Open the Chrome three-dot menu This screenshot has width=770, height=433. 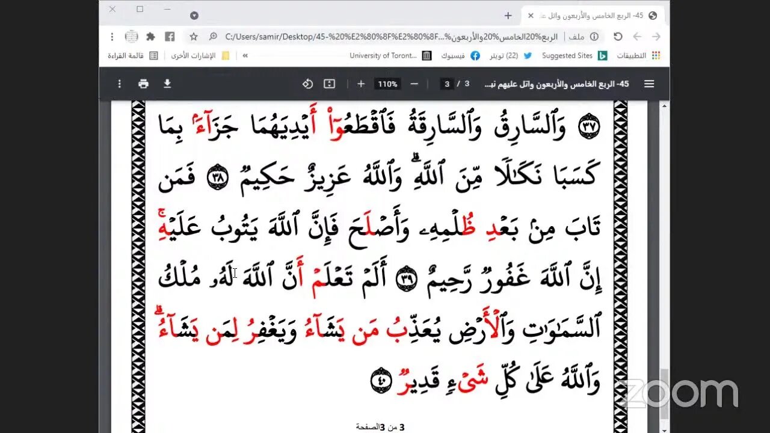click(112, 37)
